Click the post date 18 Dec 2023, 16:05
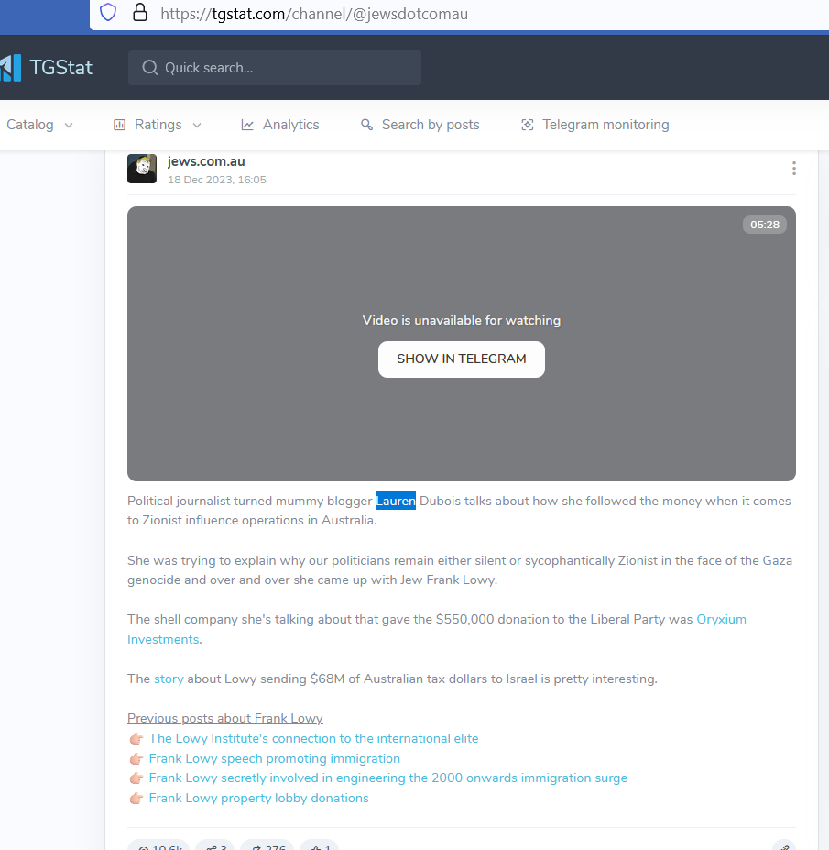 [x=217, y=180]
